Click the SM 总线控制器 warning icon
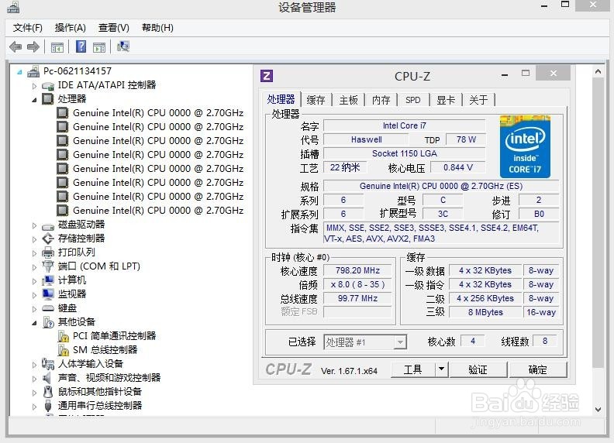This screenshot has width=614, height=443. click(63, 350)
